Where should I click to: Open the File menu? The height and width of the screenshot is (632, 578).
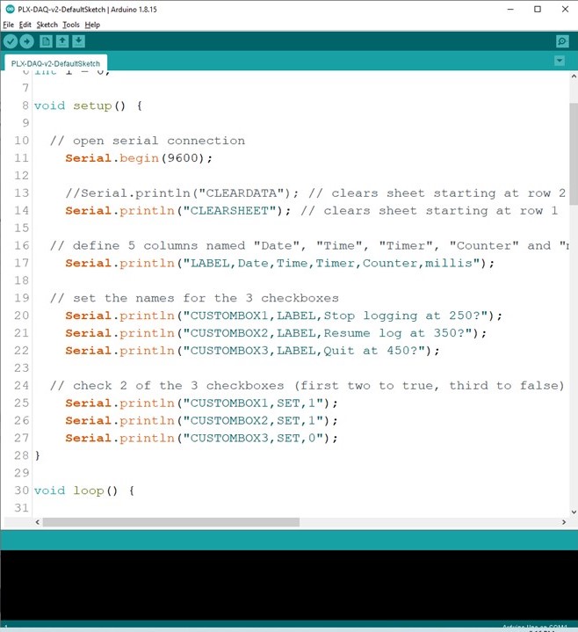(x=9, y=25)
